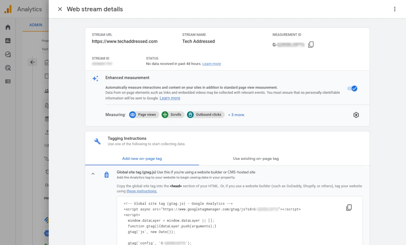
Task: Switch to Add new on-page tag tab
Action: (142, 159)
